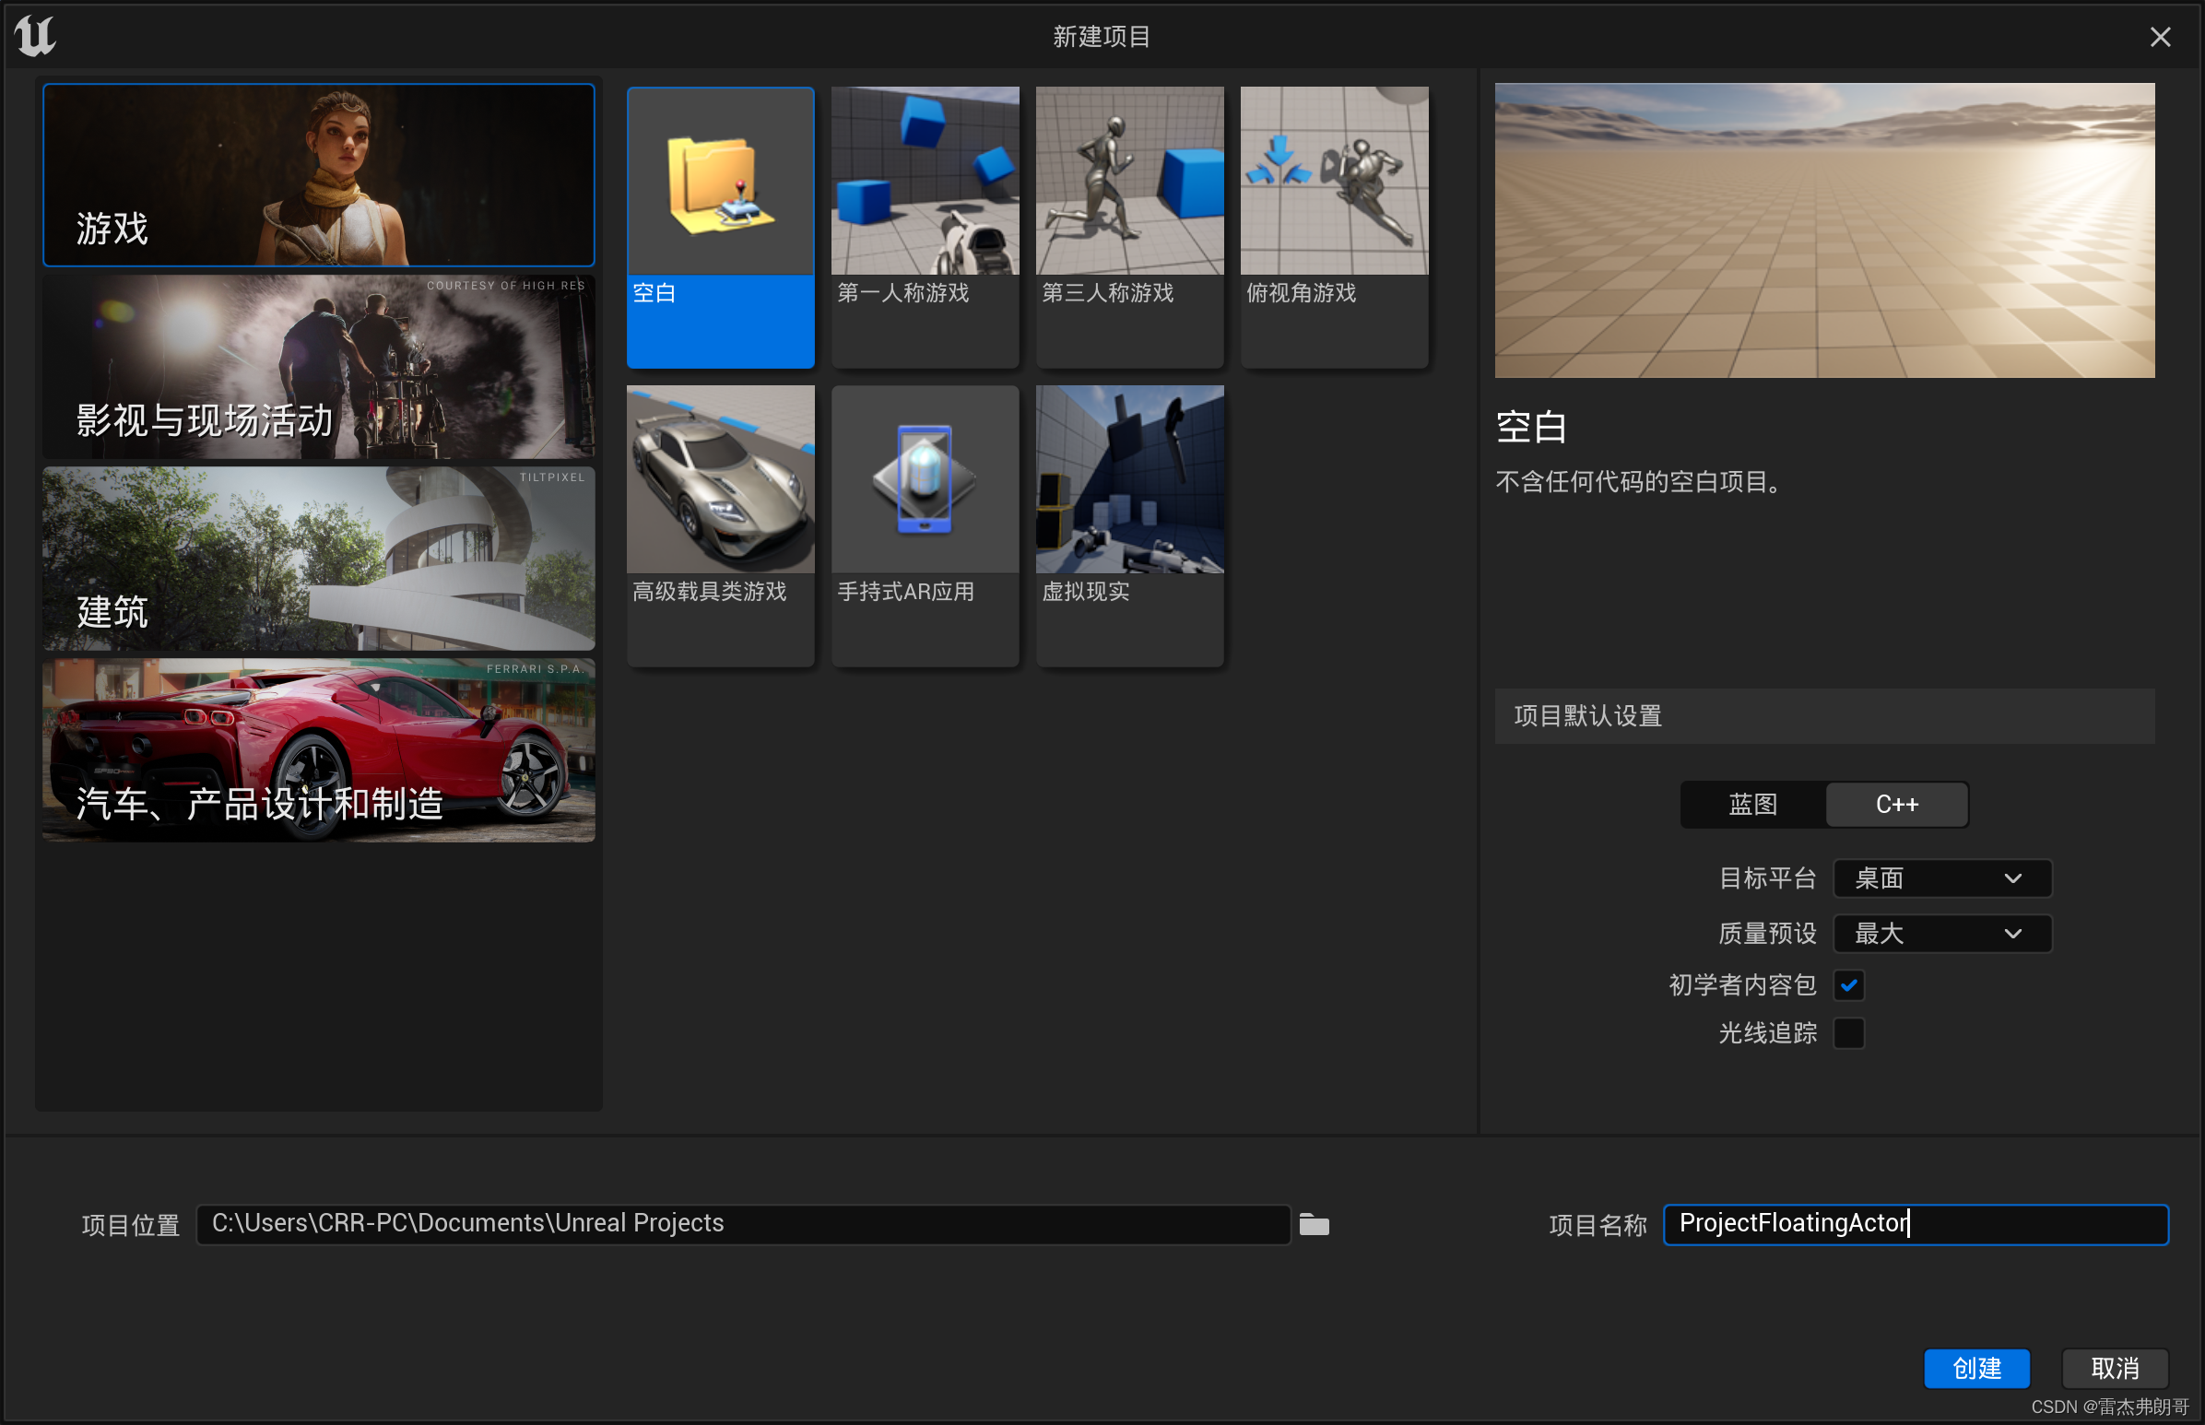Open the folder browser for project location
This screenshot has width=2205, height=1425.
(1314, 1223)
